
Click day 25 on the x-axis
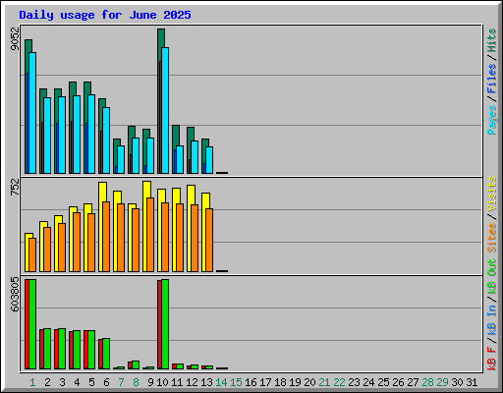tap(383, 382)
